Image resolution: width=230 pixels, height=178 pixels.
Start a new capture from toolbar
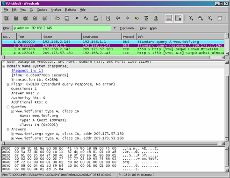point(25,18)
